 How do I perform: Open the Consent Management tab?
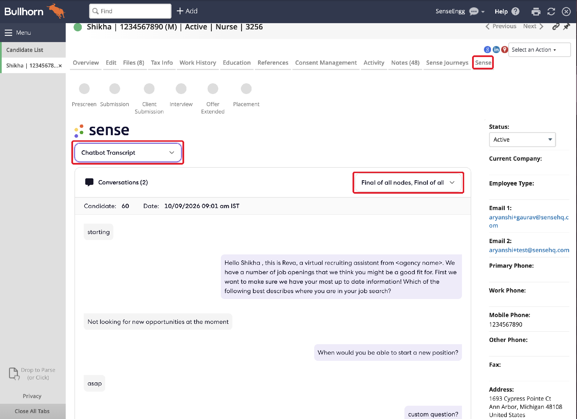pyautogui.click(x=326, y=63)
